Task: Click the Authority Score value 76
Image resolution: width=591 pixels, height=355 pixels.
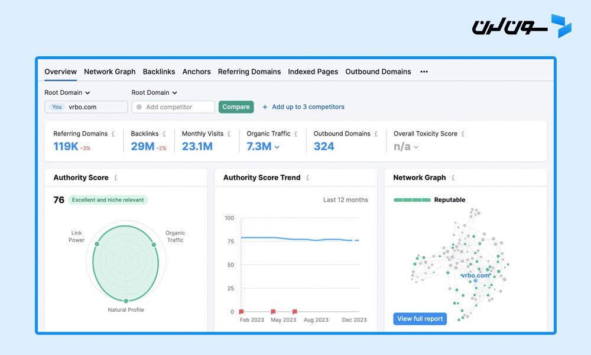Action: [x=59, y=200]
